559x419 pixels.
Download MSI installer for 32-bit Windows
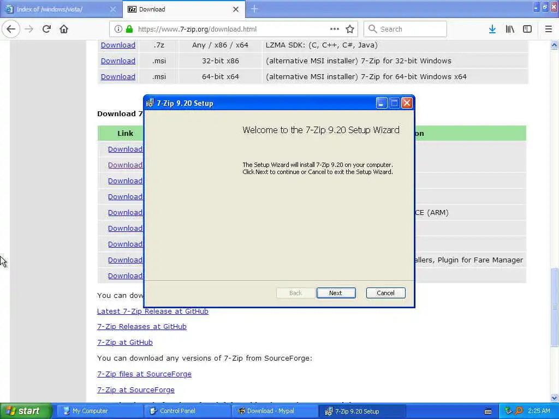pyautogui.click(x=118, y=61)
